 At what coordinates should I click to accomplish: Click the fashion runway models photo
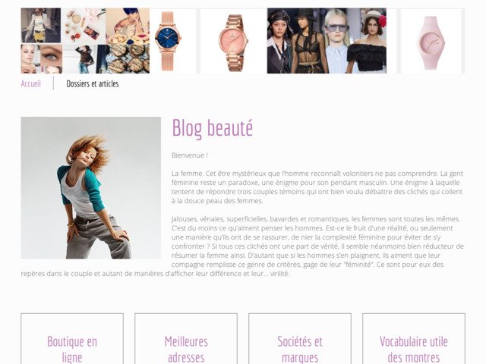point(327,41)
